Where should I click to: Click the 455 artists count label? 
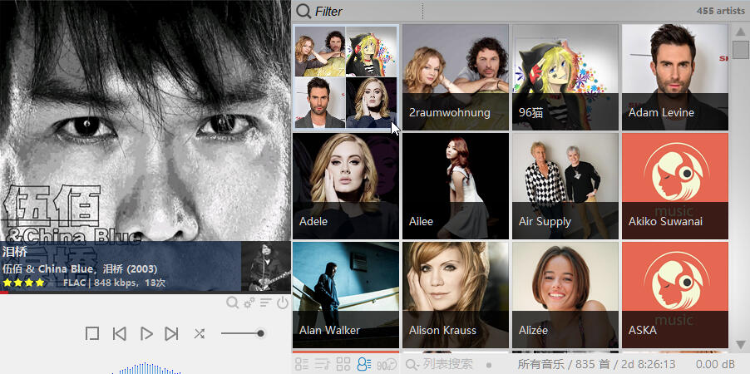(x=721, y=11)
